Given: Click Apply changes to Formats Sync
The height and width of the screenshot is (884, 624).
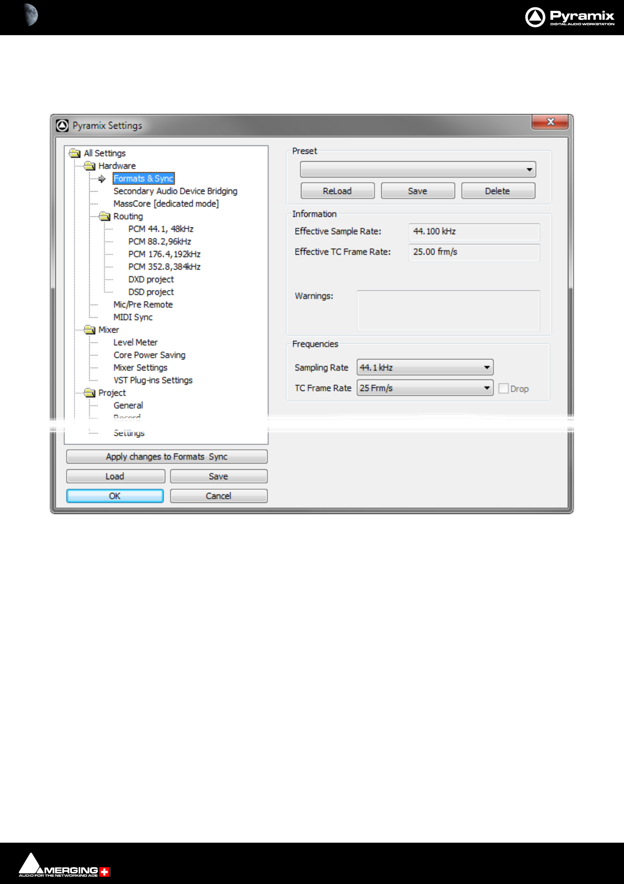Looking at the screenshot, I should point(167,457).
